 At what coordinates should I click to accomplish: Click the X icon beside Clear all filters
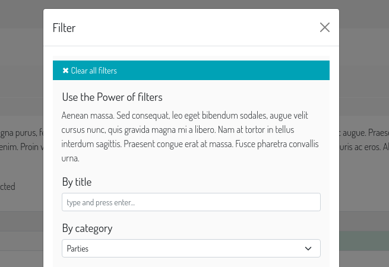coord(65,71)
